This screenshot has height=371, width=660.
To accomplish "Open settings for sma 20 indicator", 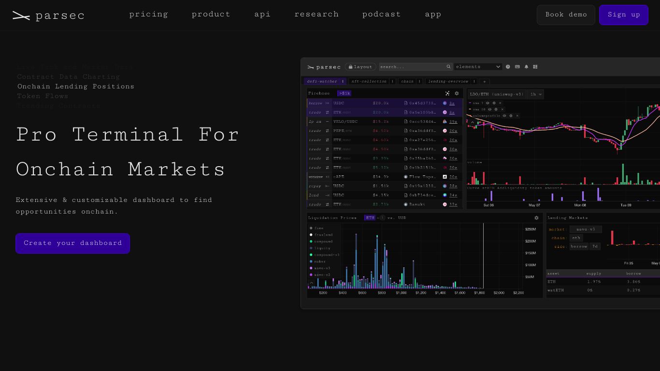I will point(496,109).
